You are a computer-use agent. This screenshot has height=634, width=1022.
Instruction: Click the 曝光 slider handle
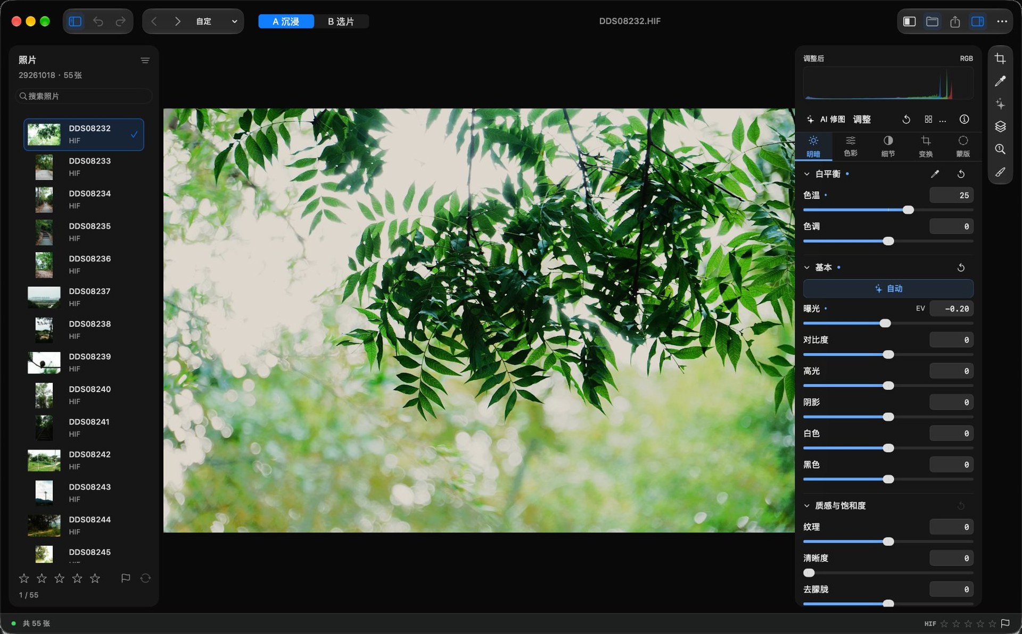click(x=885, y=323)
